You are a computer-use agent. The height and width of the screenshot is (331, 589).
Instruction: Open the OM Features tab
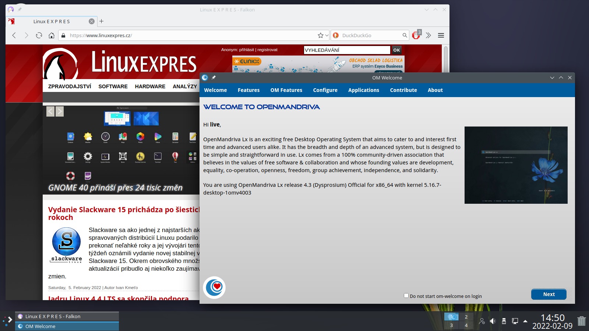(x=286, y=90)
